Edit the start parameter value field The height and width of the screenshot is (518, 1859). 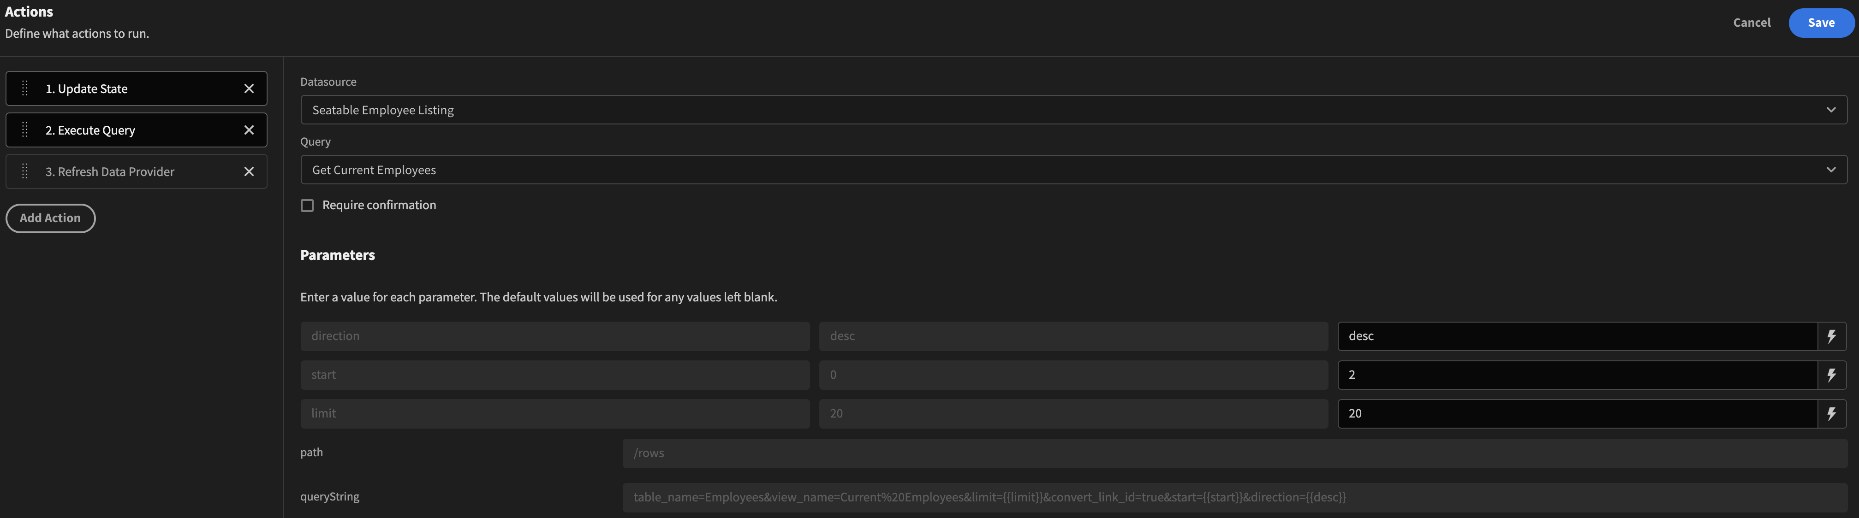pyautogui.click(x=1573, y=374)
